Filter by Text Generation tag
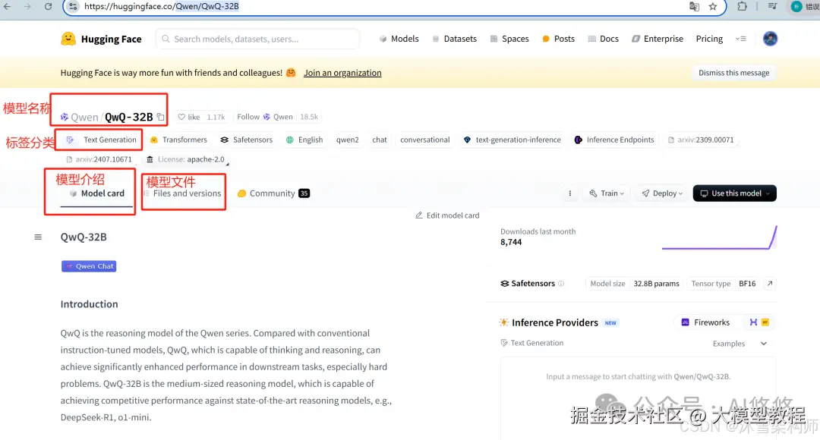Screen dimensions: 820x440 point(102,140)
